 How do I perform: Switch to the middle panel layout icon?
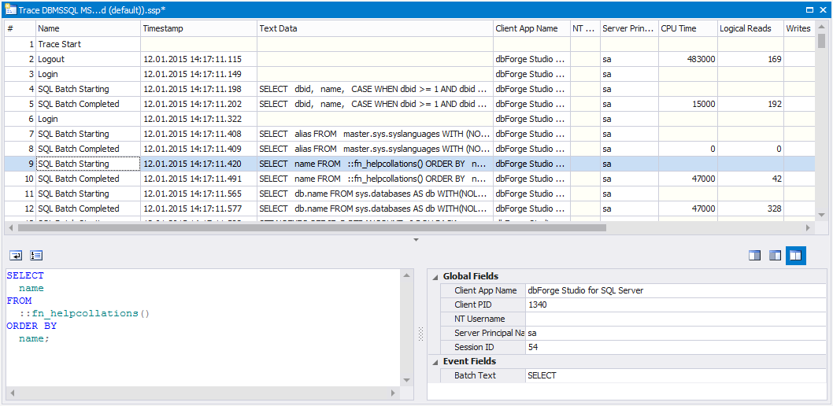[775, 256]
